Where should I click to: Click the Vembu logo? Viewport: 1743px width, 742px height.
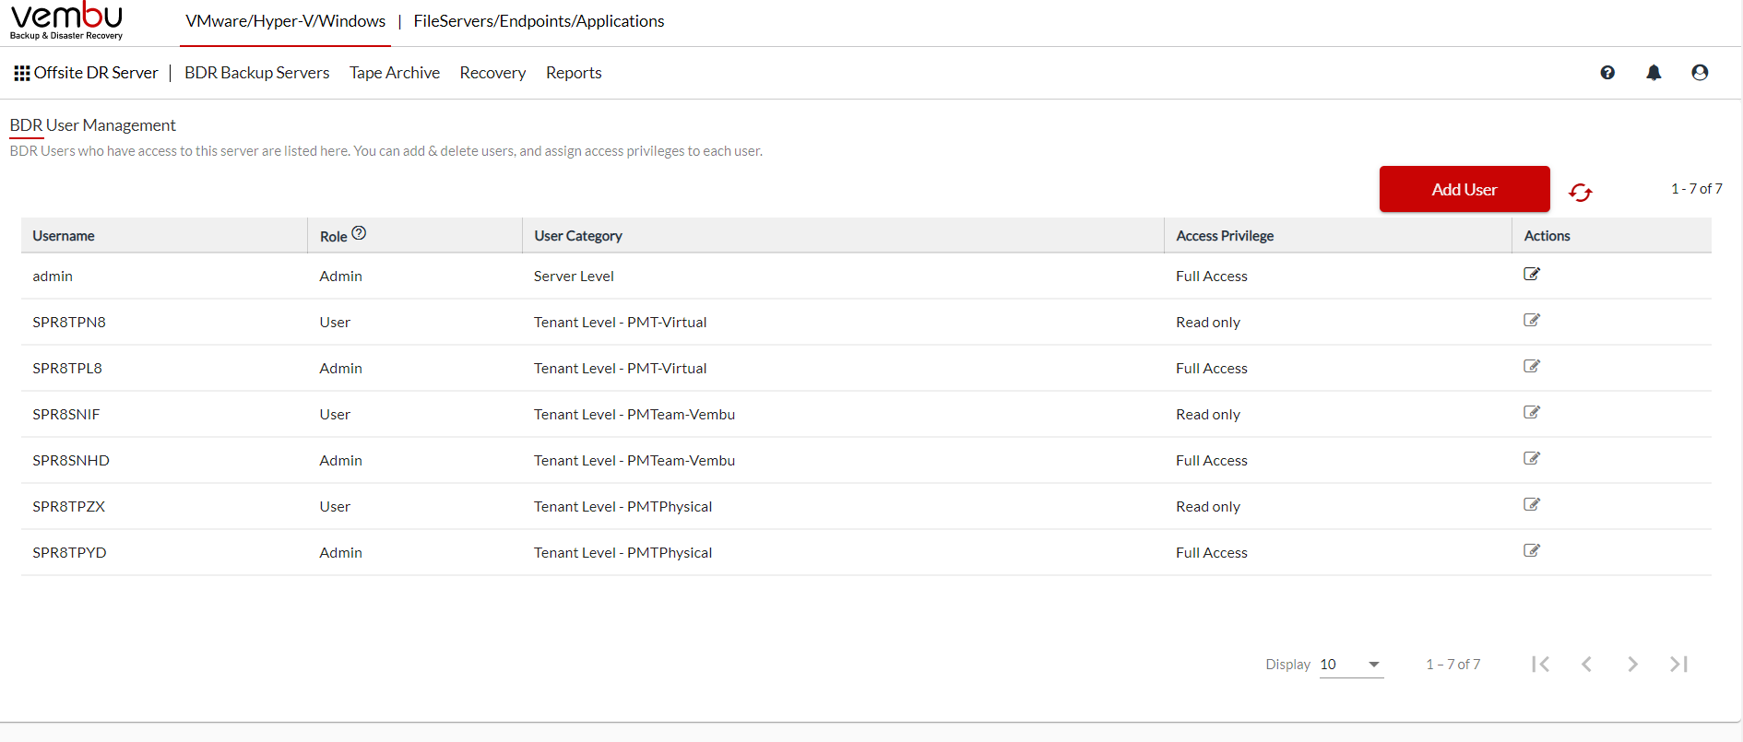(66, 20)
